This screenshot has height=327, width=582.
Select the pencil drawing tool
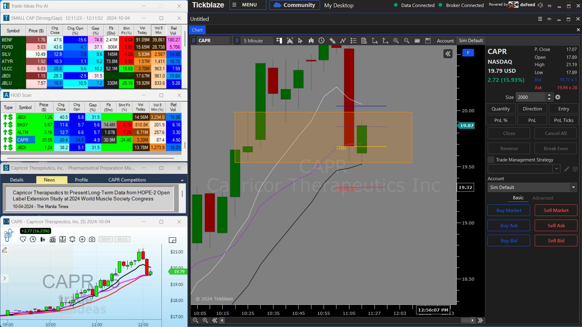point(332,41)
